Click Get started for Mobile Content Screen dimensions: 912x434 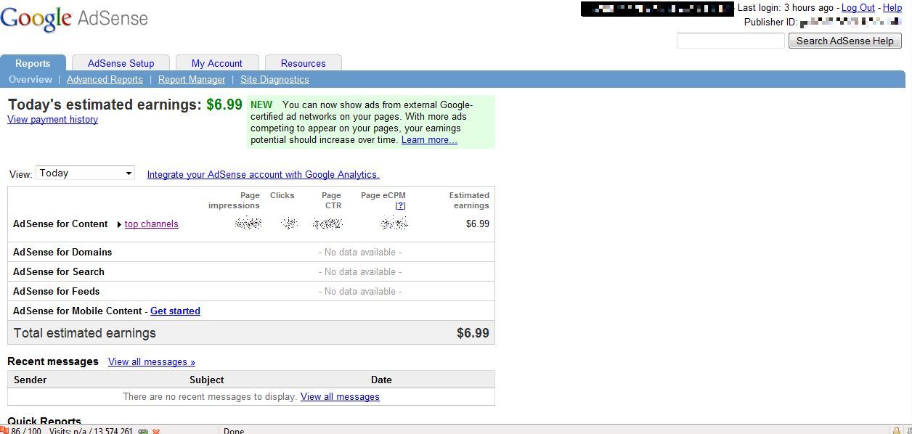[x=175, y=311]
